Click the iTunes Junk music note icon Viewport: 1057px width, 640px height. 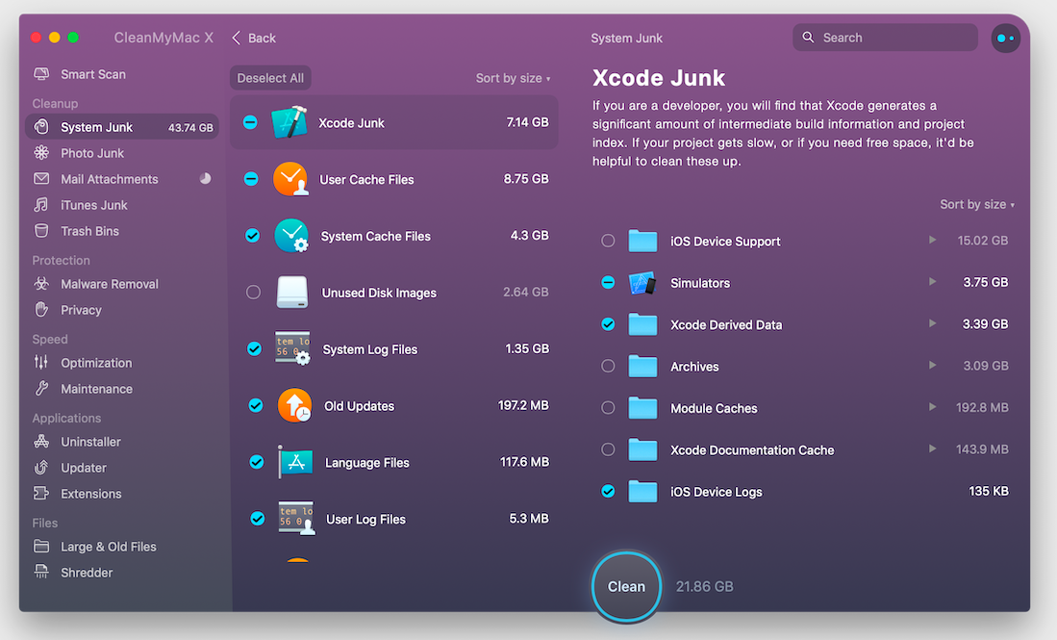pos(41,205)
